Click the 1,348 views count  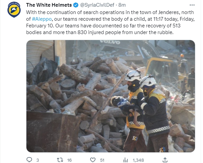138,160
